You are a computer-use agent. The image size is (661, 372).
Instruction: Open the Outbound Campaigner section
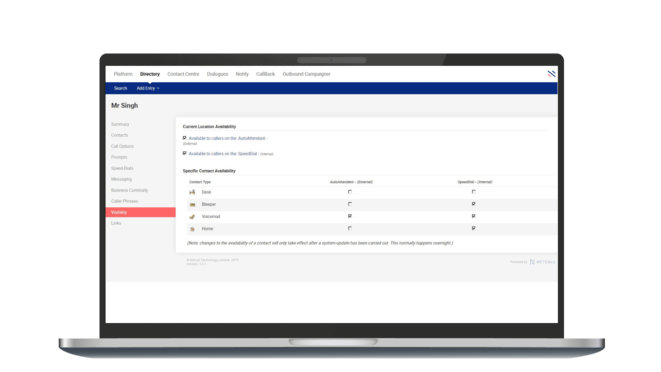coord(306,74)
